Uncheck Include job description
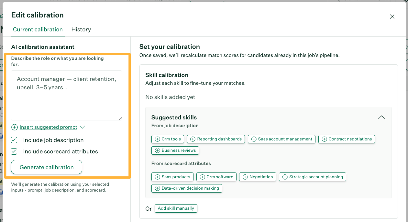Screen dimensions: 408x222 click(14, 140)
